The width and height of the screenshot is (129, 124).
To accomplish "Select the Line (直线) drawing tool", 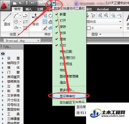I will (x=7, y=20).
